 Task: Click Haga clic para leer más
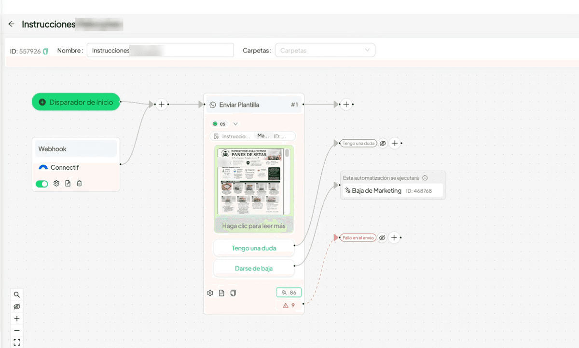point(254,226)
